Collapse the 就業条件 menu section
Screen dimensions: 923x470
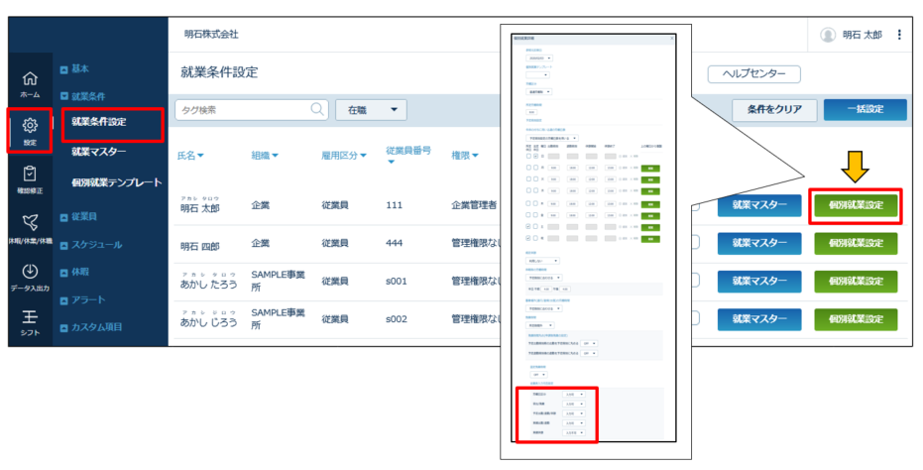pyautogui.click(x=83, y=96)
